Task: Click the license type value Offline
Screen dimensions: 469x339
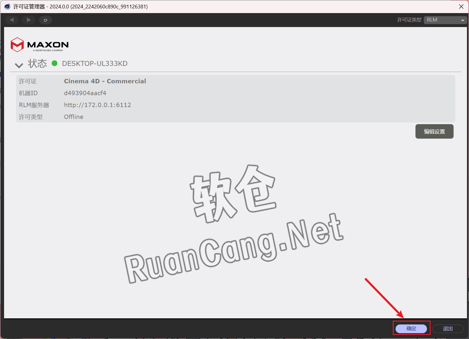Action: tap(74, 117)
